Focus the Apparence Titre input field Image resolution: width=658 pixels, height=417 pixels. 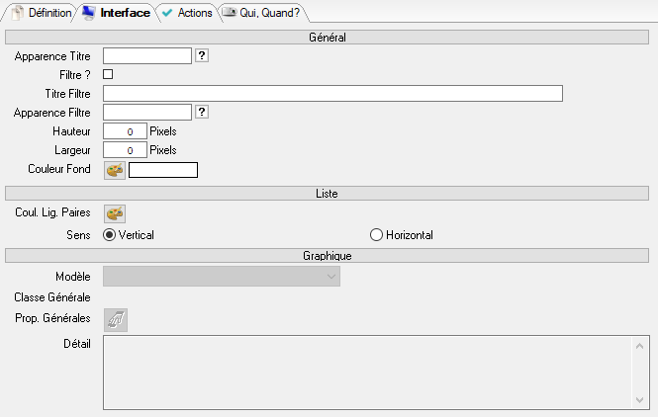tap(146, 56)
